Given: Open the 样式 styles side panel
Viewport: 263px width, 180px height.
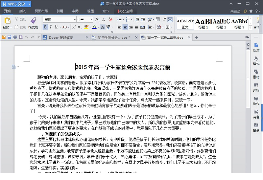Looking at the screenshot, I should coord(256,61).
